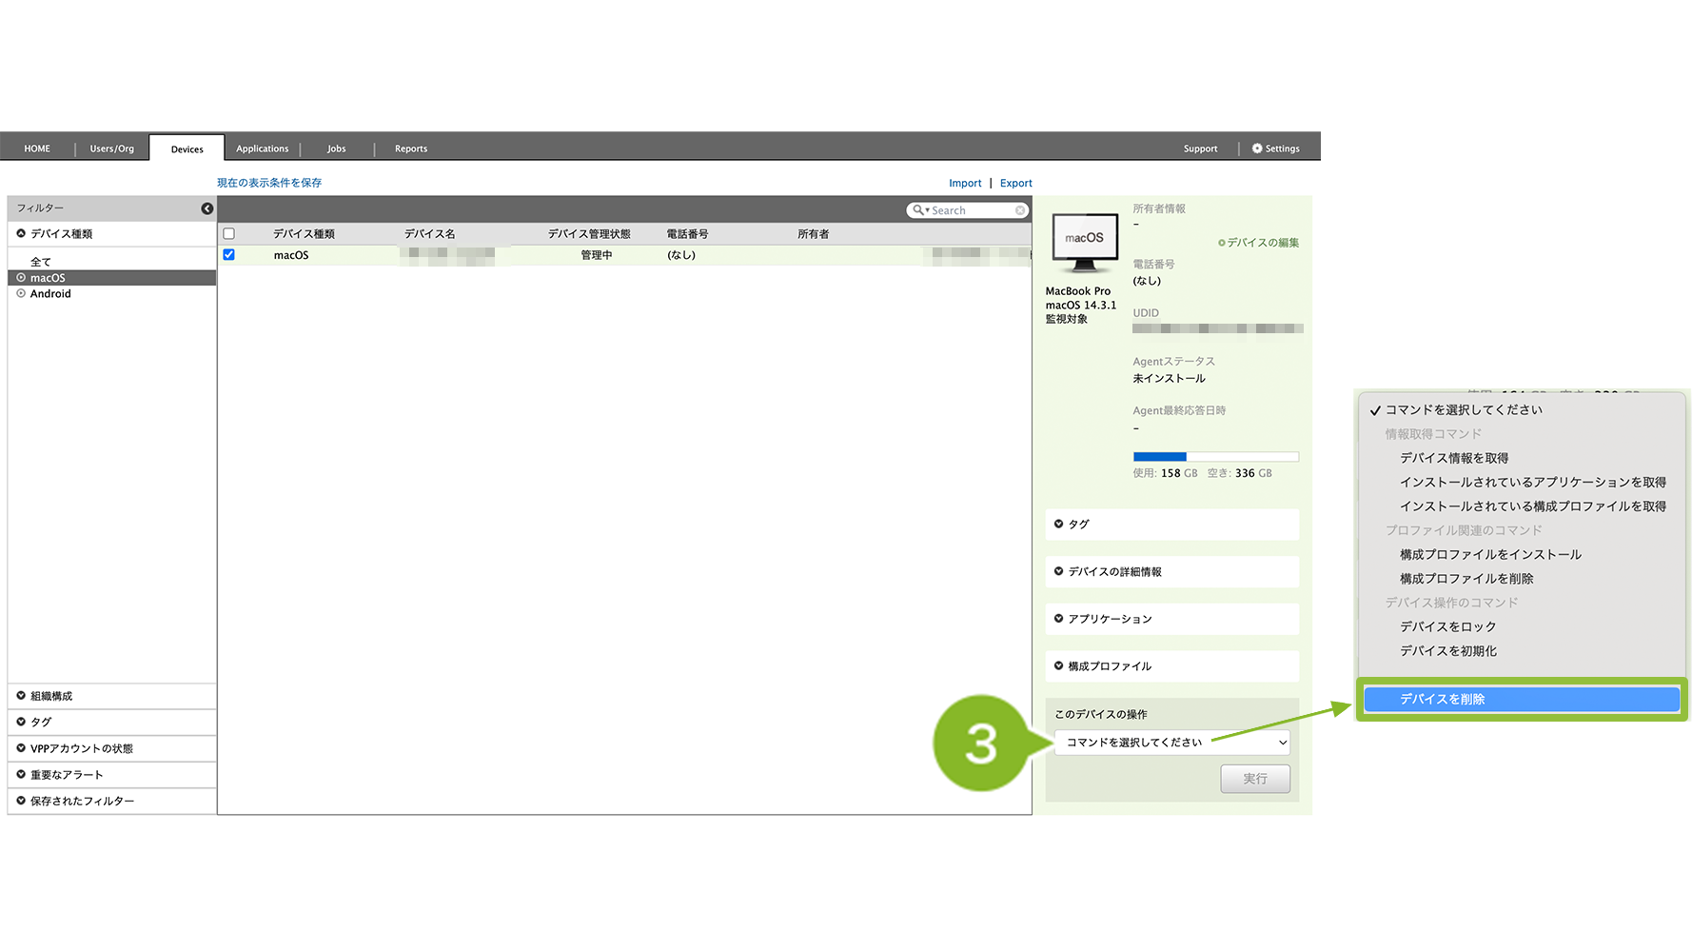1692x952 pixels.
Task: Choose デバイスをロック in command list
Action: click(x=1447, y=627)
